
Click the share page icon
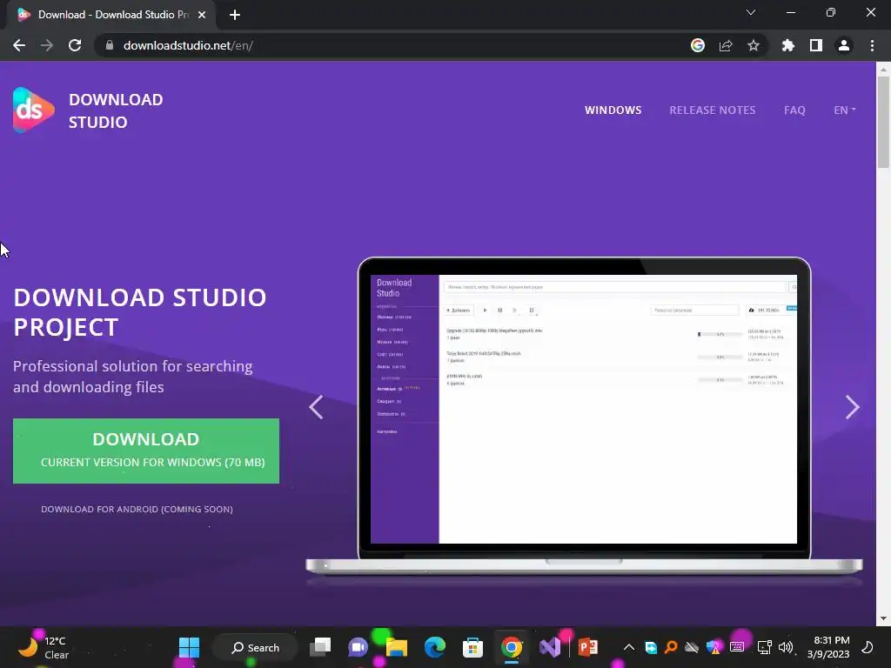click(726, 45)
